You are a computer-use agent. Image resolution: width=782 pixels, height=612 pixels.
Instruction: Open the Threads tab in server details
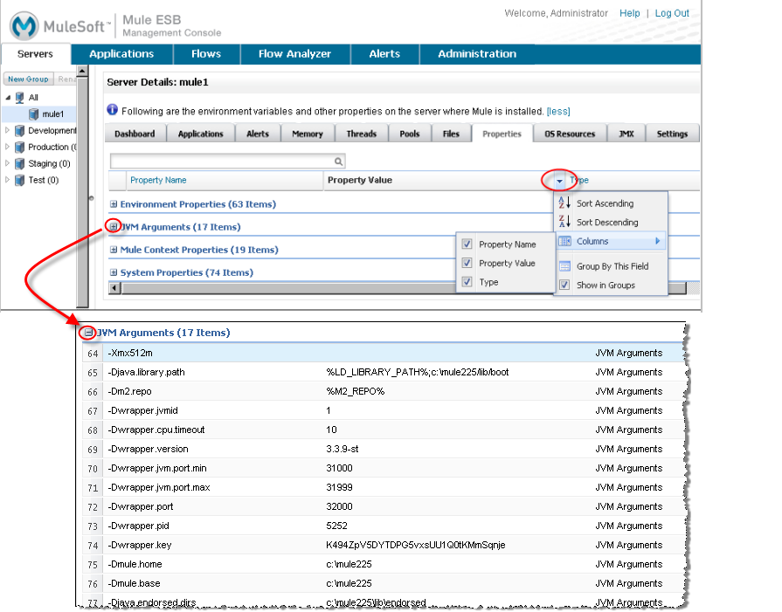tap(361, 134)
